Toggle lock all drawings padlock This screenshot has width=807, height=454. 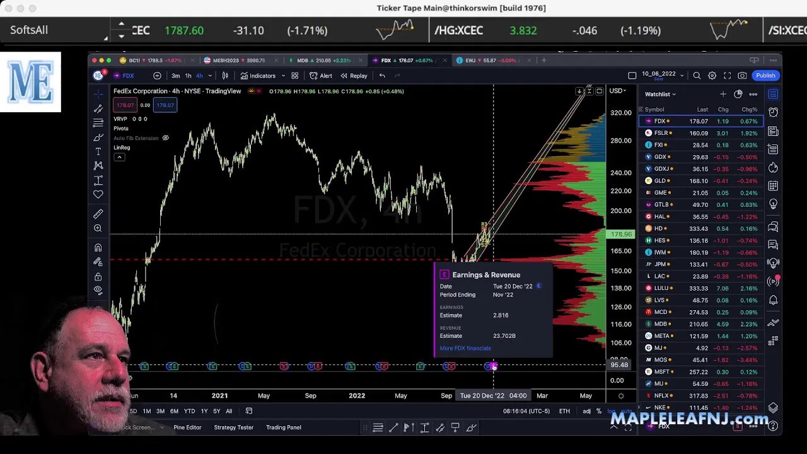coord(98,277)
